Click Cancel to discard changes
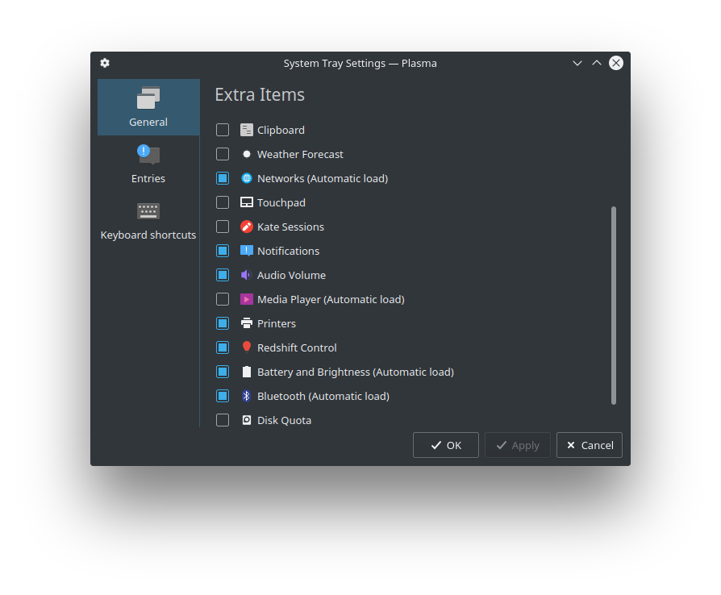721x595 pixels. [x=589, y=445]
